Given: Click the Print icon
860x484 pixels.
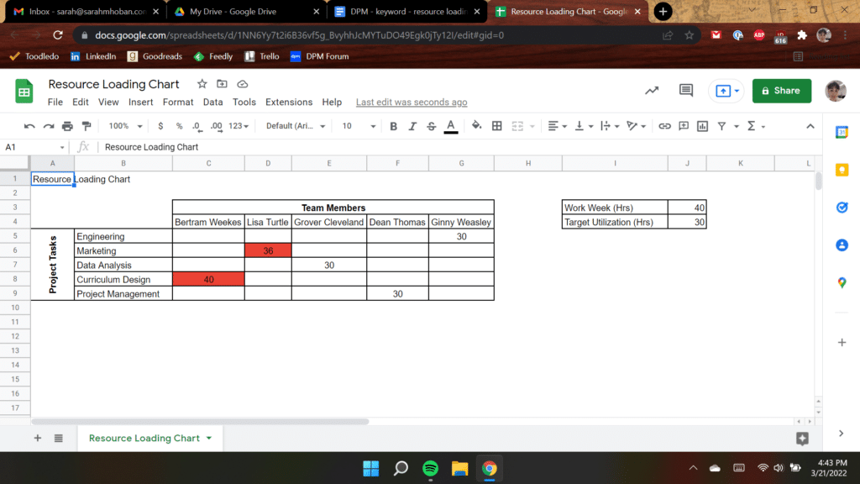Looking at the screenshot, I should 67,126.
